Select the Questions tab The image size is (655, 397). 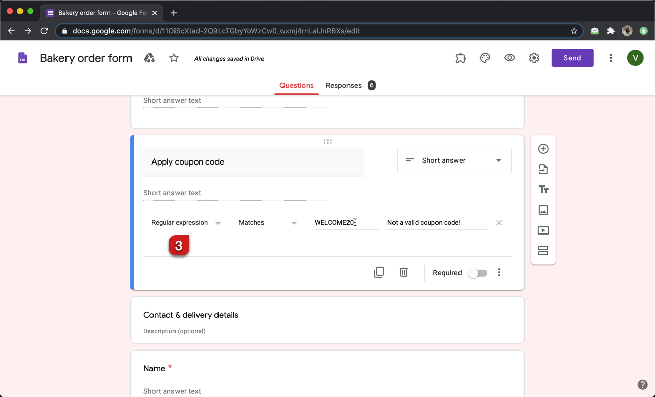pos(296,85)
